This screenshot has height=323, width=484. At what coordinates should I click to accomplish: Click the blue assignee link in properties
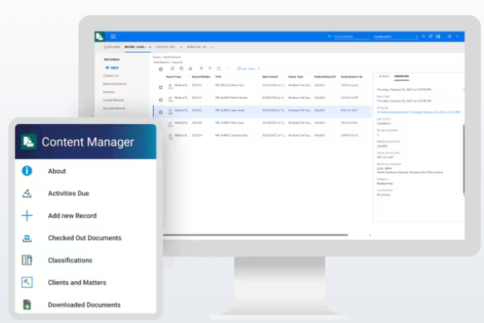click(x=419, y=112)
